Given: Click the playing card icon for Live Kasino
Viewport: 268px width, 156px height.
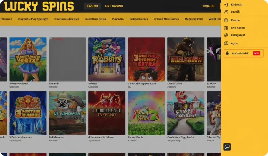Looking at the screenshot, I should click(x=226, y=28).
